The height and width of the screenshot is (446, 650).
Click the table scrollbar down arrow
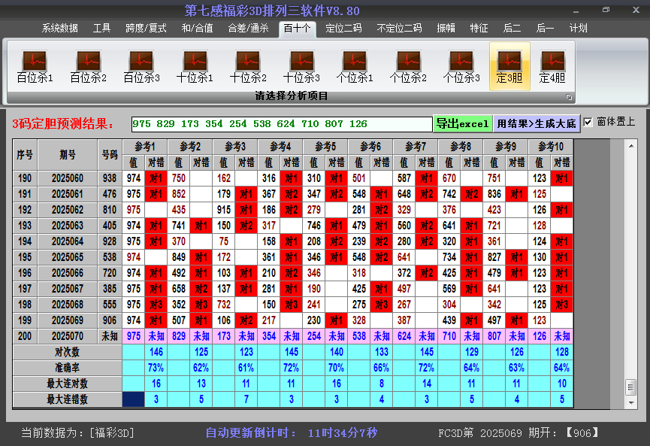pyautogui.click(x=631, y=402)
